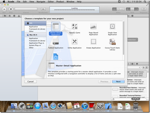The image size is (150, 113).
Task: Open the Xcode application menu
Action: pos(11,2)
